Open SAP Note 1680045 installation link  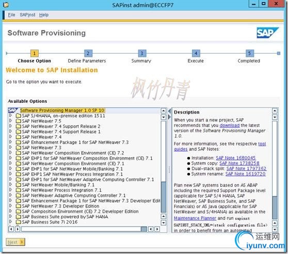tap(236, 158)
